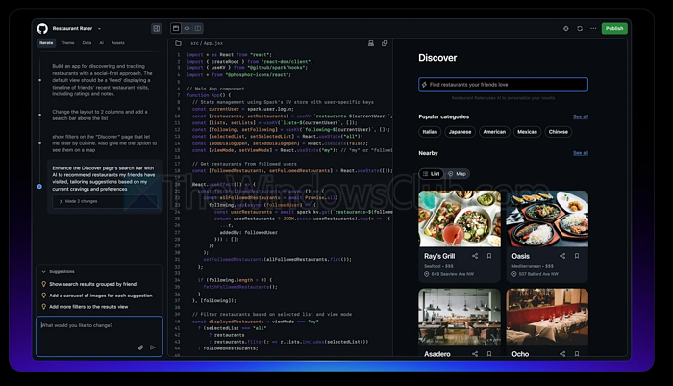Click the copy code icon
Image resolution: width=673 pixels, height=386 pixels.
pyautogui.click(x=385, y=43)
